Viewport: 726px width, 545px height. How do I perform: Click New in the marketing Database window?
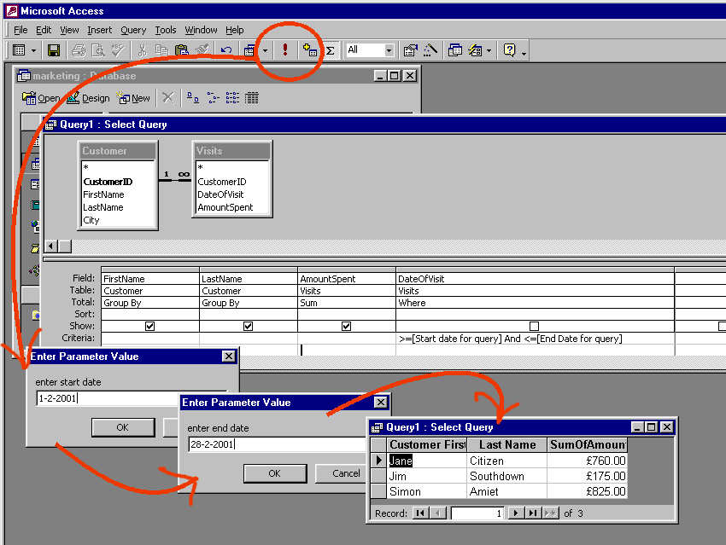[x=133, y=98]
